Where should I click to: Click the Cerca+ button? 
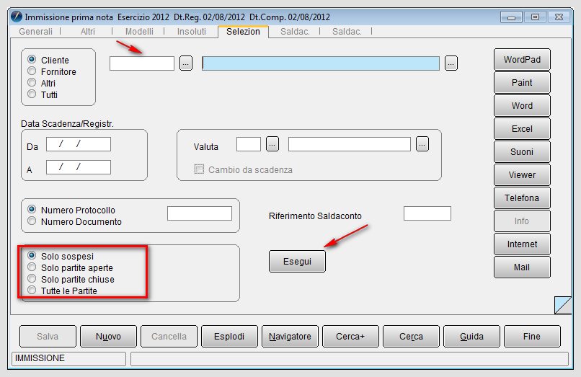click(x=350, y=336)
